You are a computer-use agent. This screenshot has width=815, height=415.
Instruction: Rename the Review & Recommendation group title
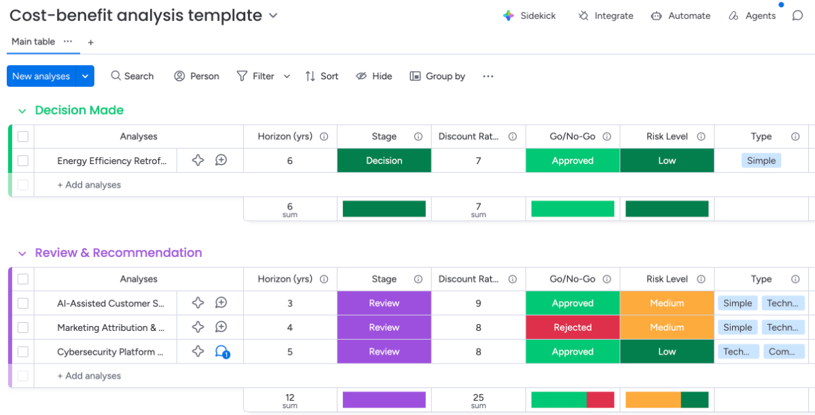click(119, 252)
